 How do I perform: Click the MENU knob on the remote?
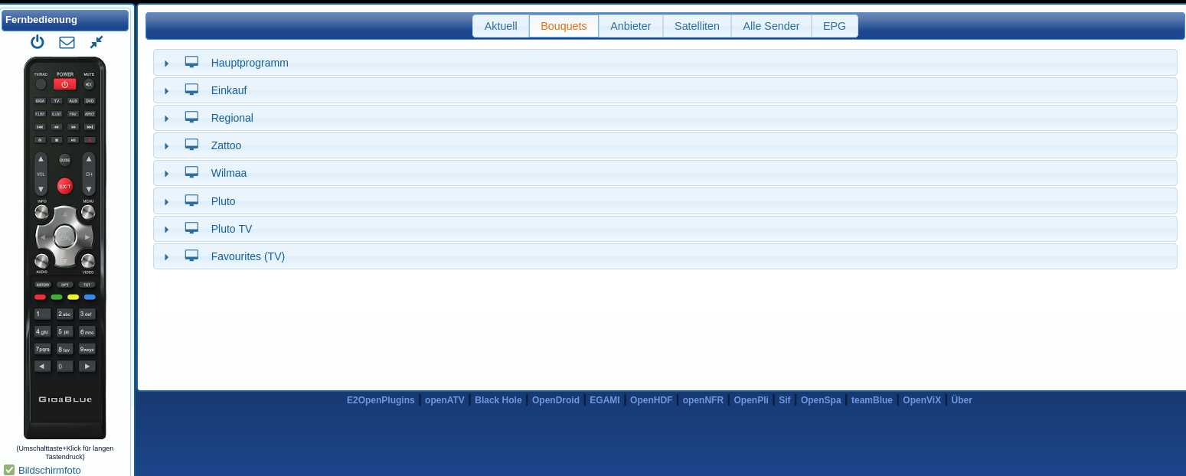(x=88, y=212)
